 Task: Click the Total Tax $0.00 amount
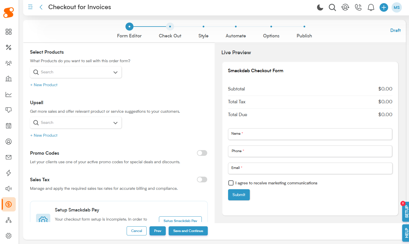tap(385, 102)
